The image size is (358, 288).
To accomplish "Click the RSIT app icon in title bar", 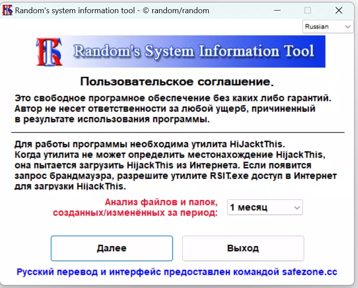I will click(7, 11).
